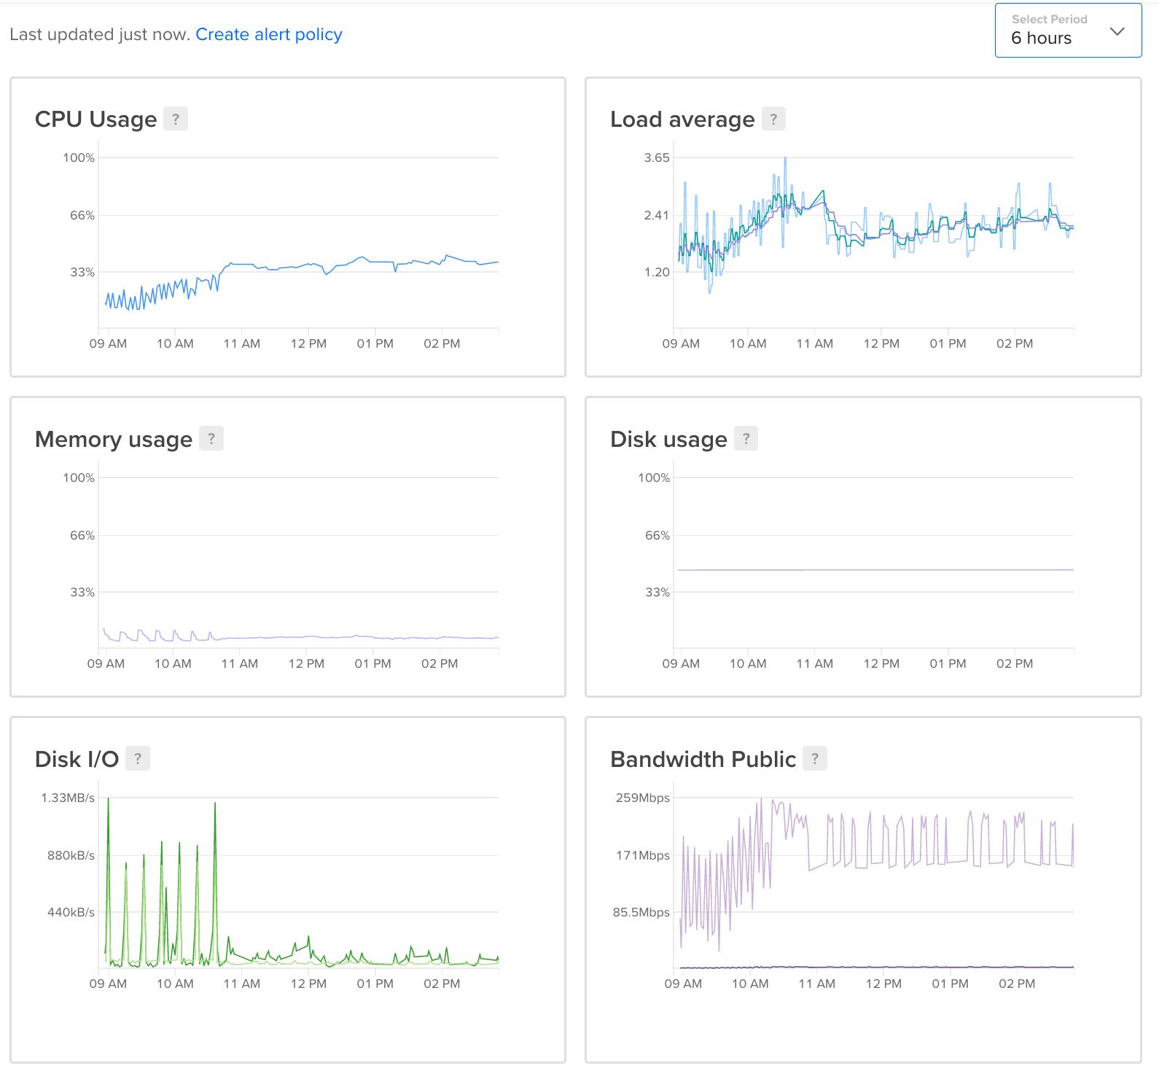Click the Bandwidth Public chart title
This screenshot has width=1159, height=1079.
coord(703,759)
